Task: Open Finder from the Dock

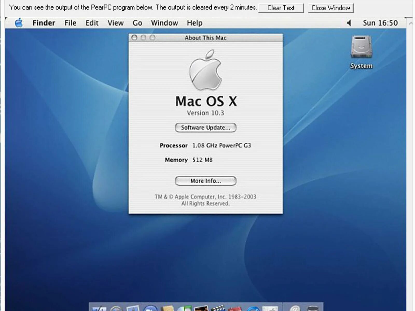Action: tap(99, 308)
